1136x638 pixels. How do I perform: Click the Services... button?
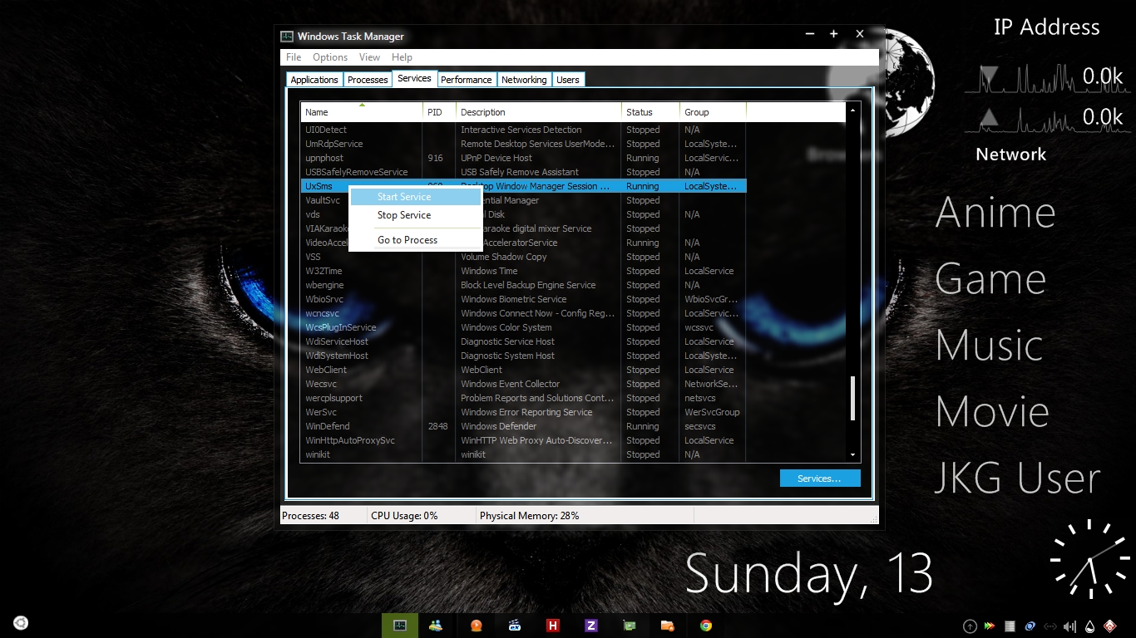[x=819, y=478]
